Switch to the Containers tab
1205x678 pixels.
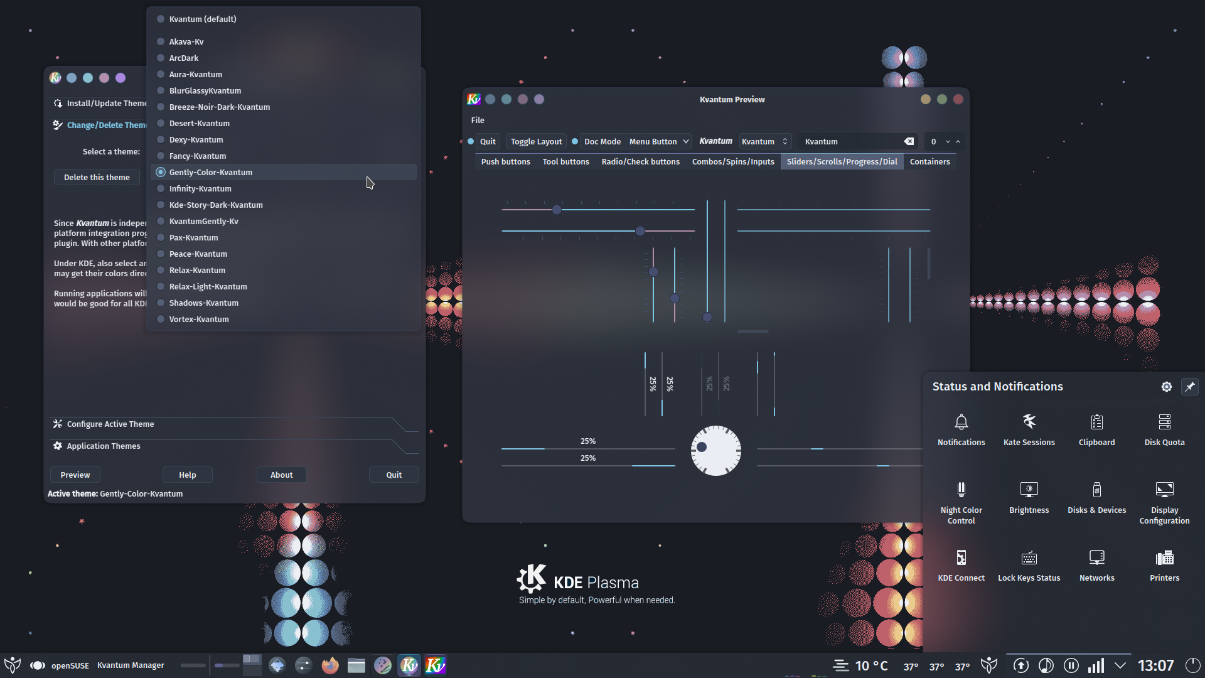(x=929, y=162)
